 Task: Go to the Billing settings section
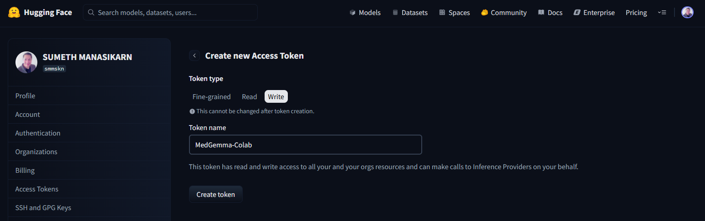[x=25, y=171]
